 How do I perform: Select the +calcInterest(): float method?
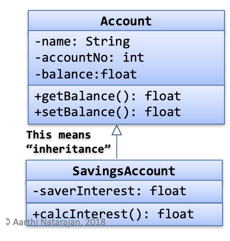113,214
